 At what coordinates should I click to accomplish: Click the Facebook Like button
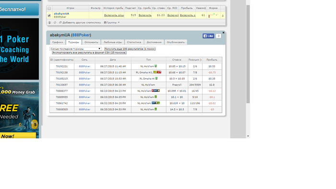click(208, 36)
